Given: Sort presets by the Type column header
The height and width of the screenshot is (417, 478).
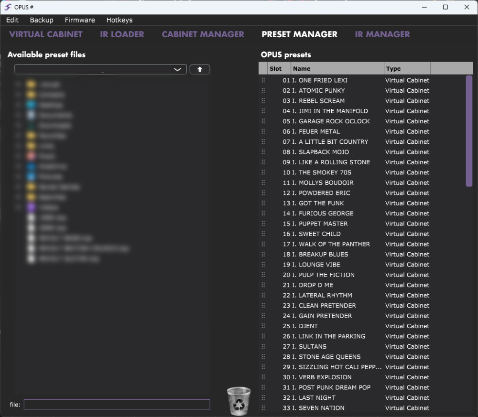Looking at the screenshot, I should [407, 68].
